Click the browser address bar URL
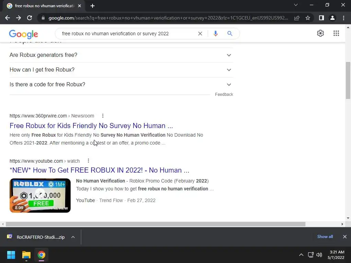Screen dimensions: 351x263 [168, 18]
